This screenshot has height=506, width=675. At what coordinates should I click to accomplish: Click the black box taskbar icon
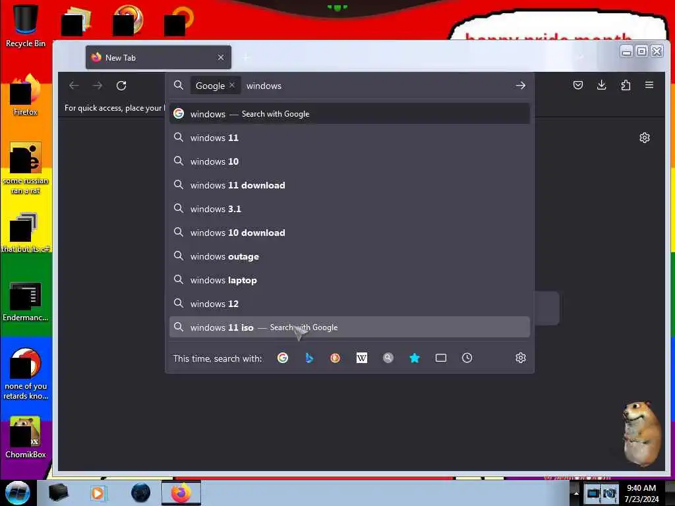click(x=58, y=493)
